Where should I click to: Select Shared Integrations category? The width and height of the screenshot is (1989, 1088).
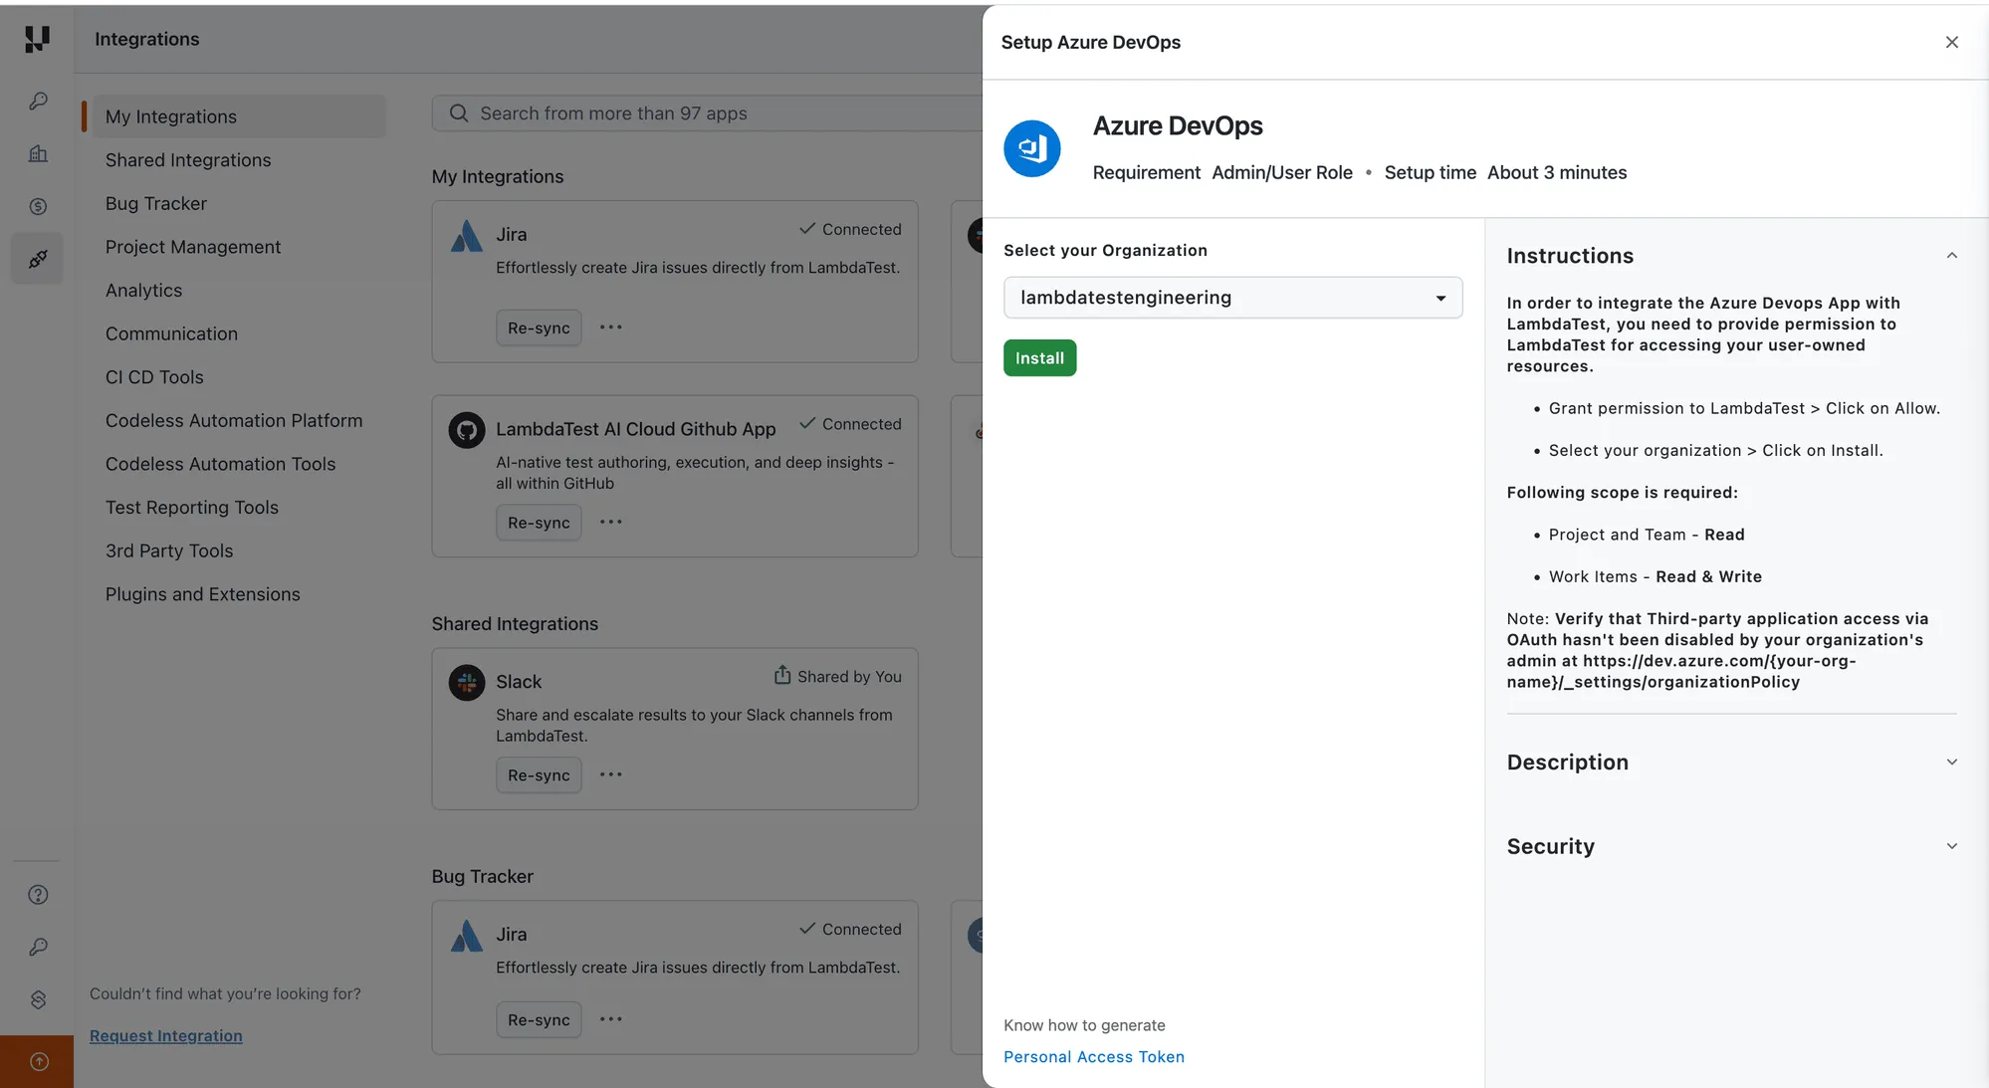coord(188,160)
